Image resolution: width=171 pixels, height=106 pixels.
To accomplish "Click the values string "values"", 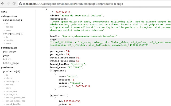I will click(x=76, y=83).
